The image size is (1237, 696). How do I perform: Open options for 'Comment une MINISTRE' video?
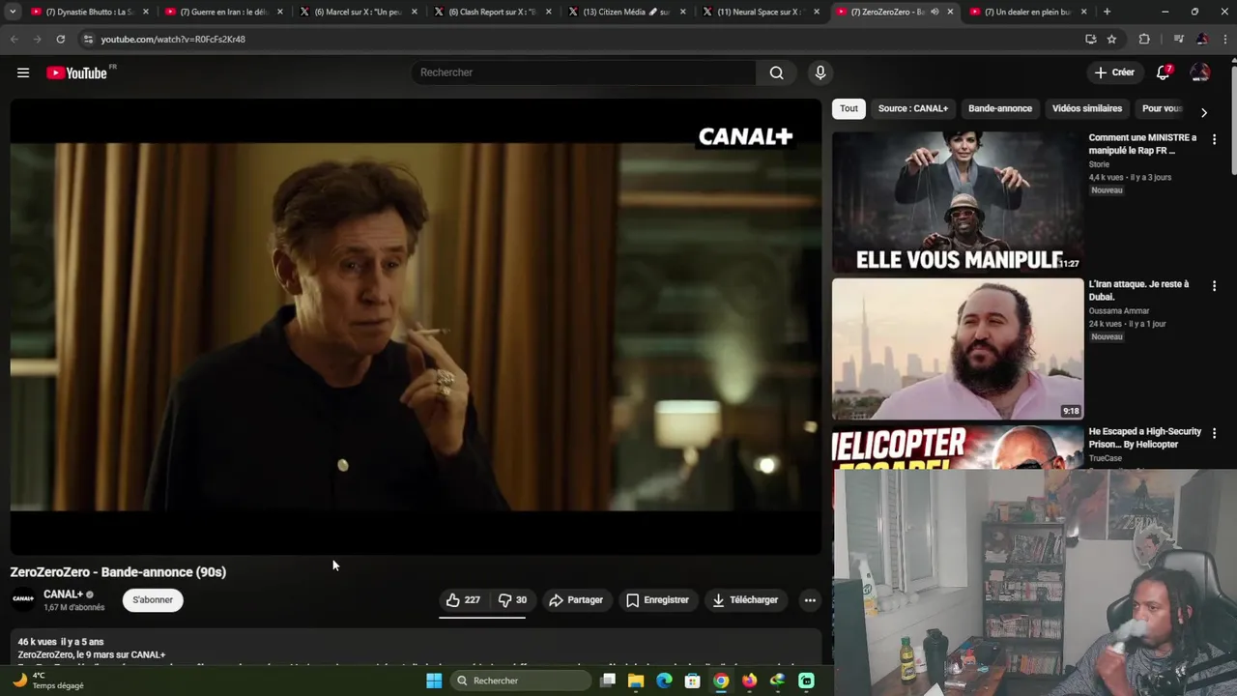pyautogui.click(x=1214, y=139)
